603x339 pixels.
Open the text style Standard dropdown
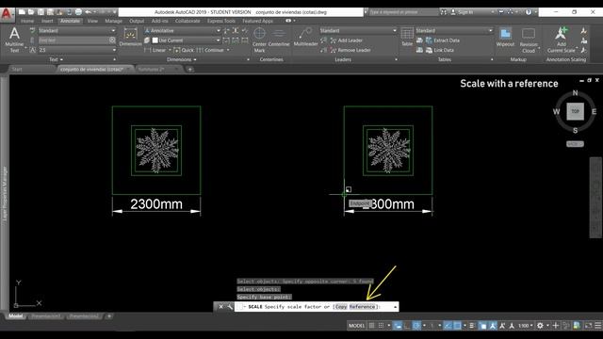[x=77, y=30]
